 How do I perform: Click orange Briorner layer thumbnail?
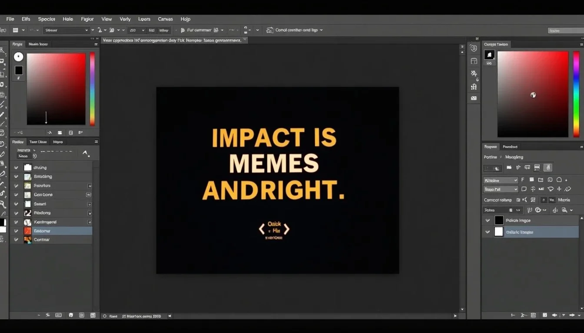28,231
